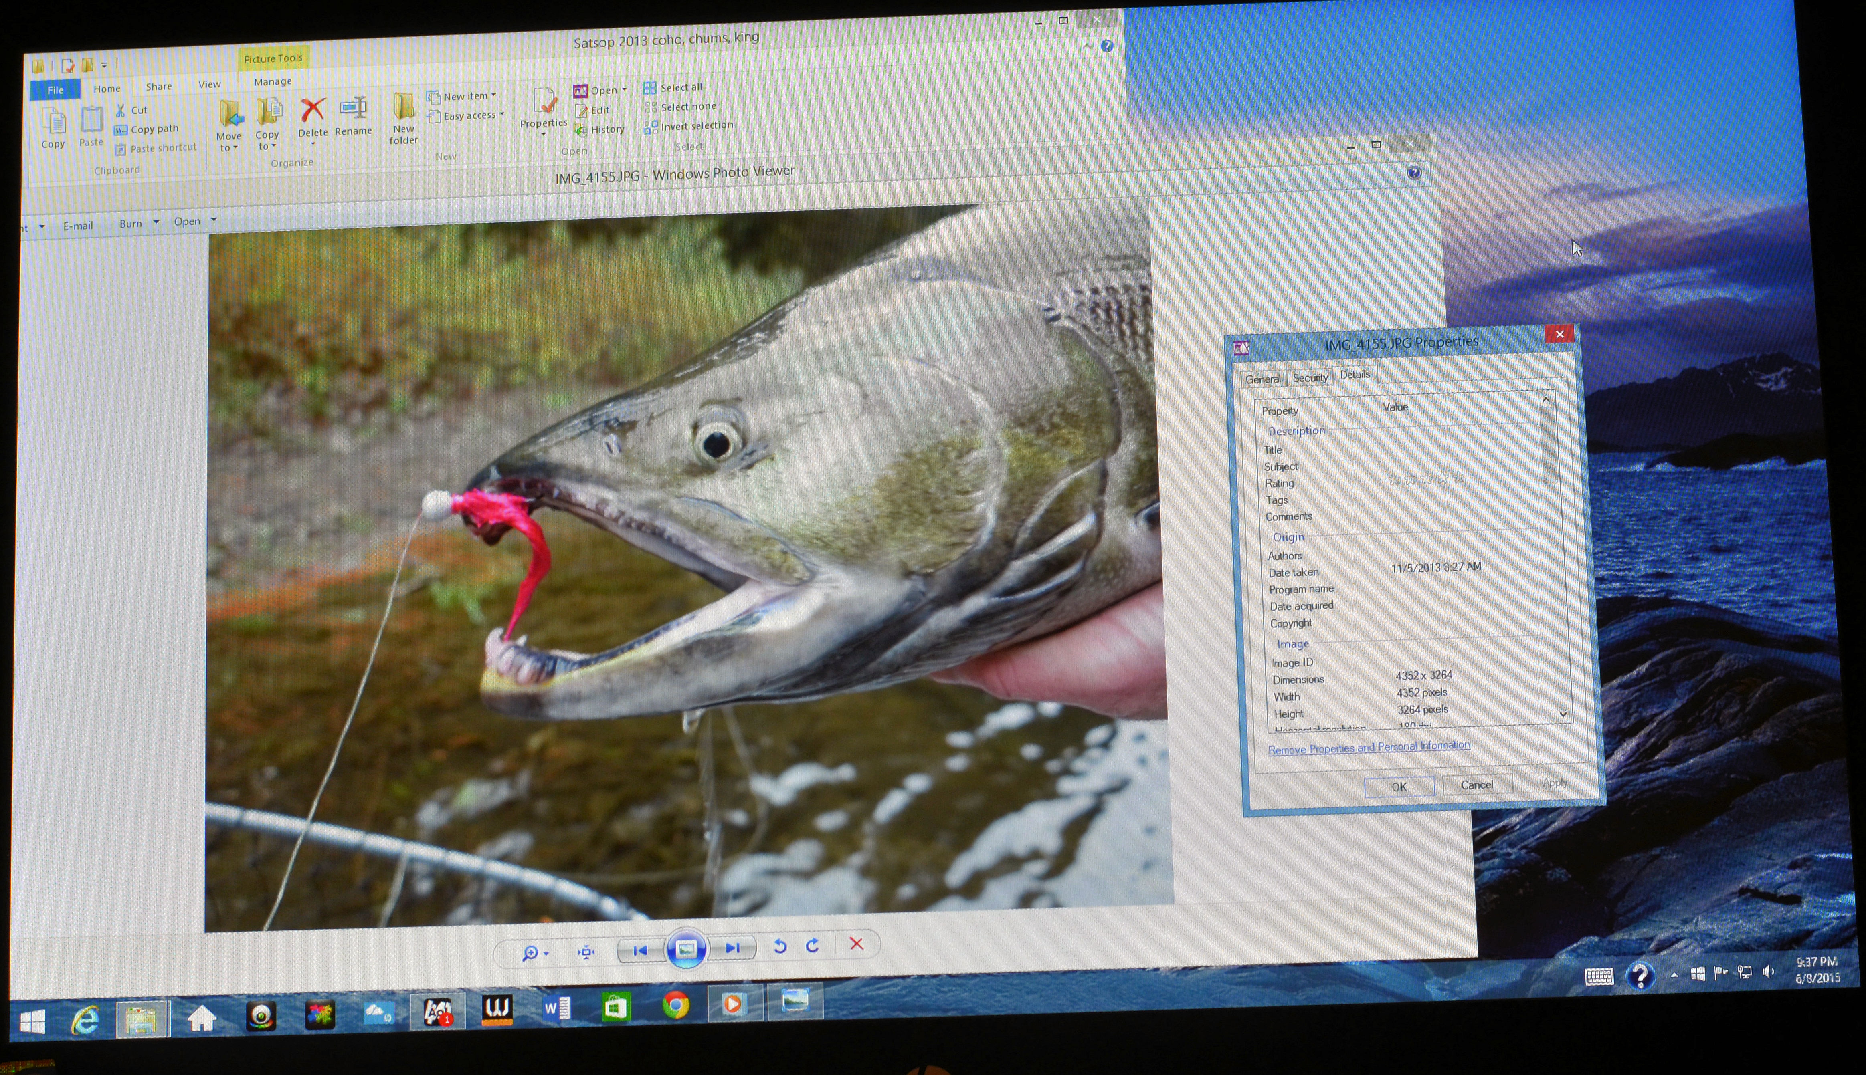
Task: Switch to General tab in Properties
Action: click(x=1263, y=379)
